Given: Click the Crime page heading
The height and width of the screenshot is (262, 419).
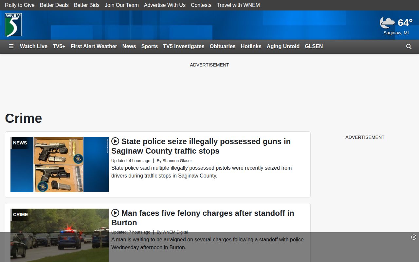Looking at the screenshot, I should [x=24, y=118].
